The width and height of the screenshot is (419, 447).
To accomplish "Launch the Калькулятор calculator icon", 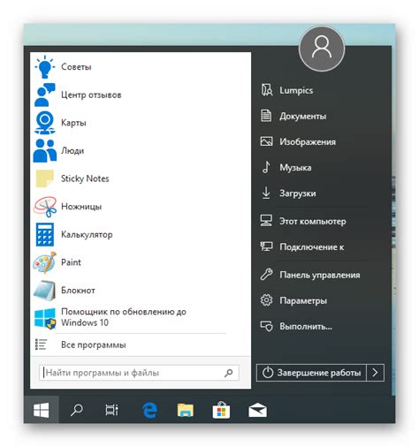I will (x=44, y=234).
